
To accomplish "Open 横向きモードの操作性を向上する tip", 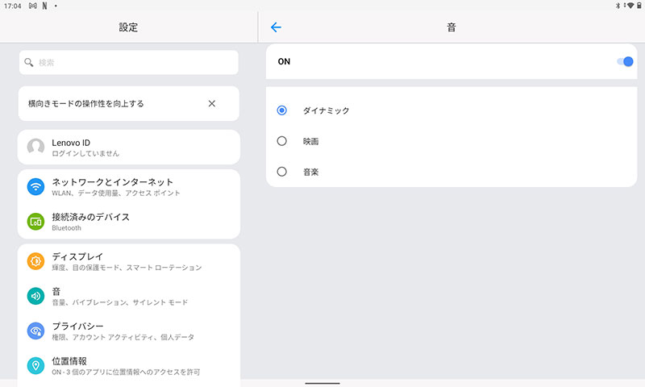I will point(129,104).
